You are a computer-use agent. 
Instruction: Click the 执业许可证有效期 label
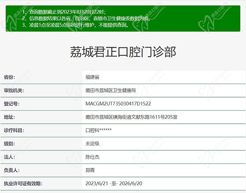point(23,184)
